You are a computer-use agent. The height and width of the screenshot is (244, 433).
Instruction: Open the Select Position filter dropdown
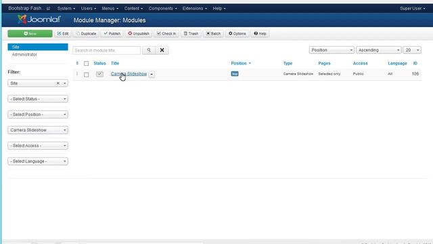(x=38, y=115)
